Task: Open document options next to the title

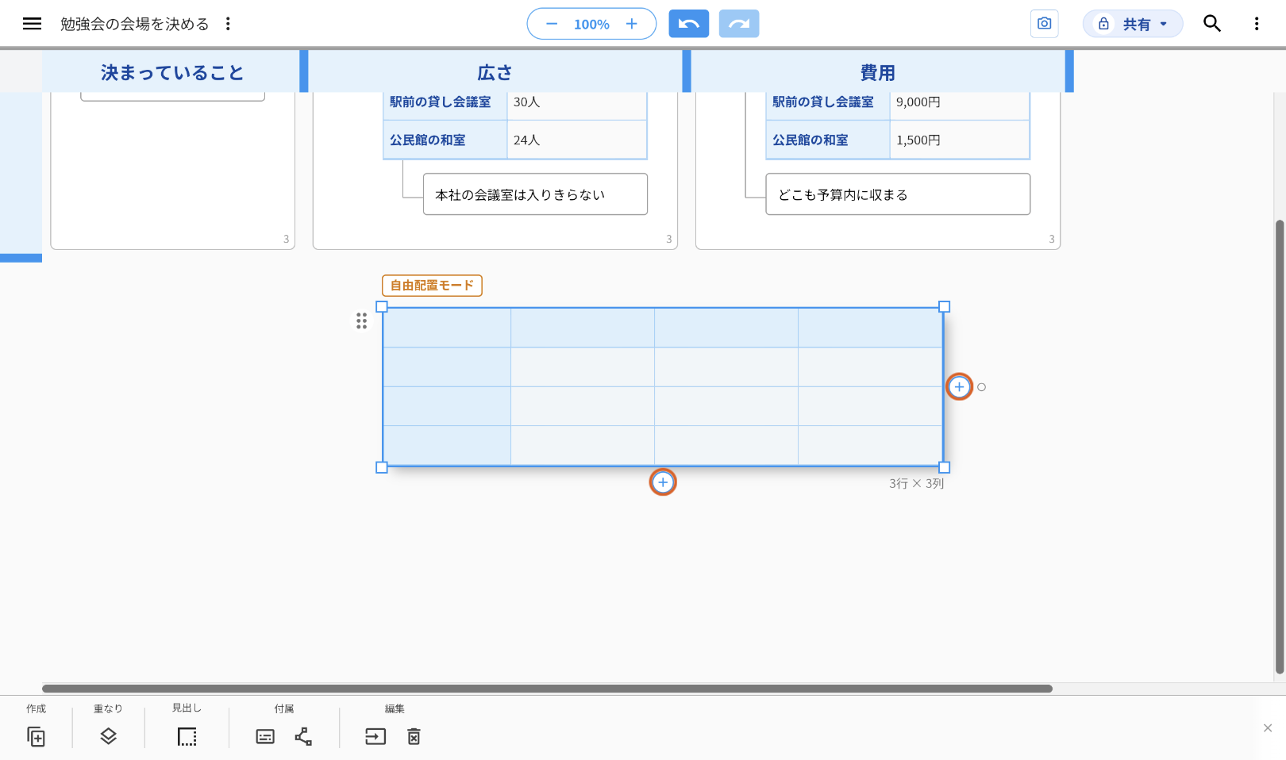Action: (228, 24)
